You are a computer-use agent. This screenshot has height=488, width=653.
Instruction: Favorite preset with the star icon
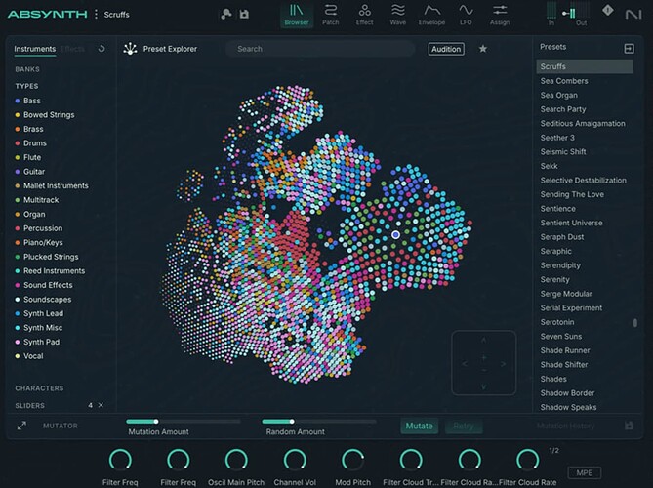[x=482, y=49]
